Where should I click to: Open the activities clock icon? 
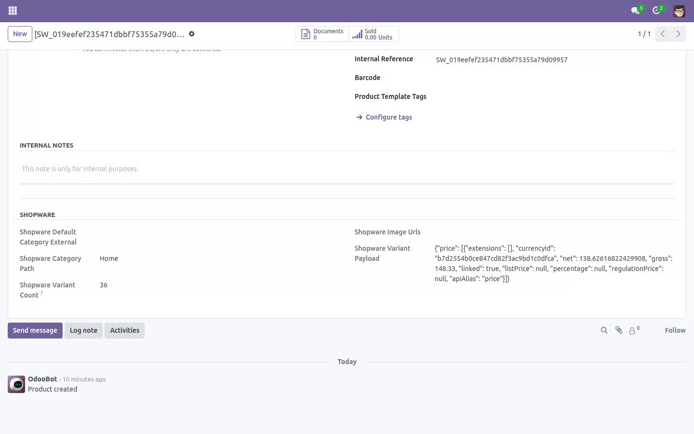[x=656, y=11]
